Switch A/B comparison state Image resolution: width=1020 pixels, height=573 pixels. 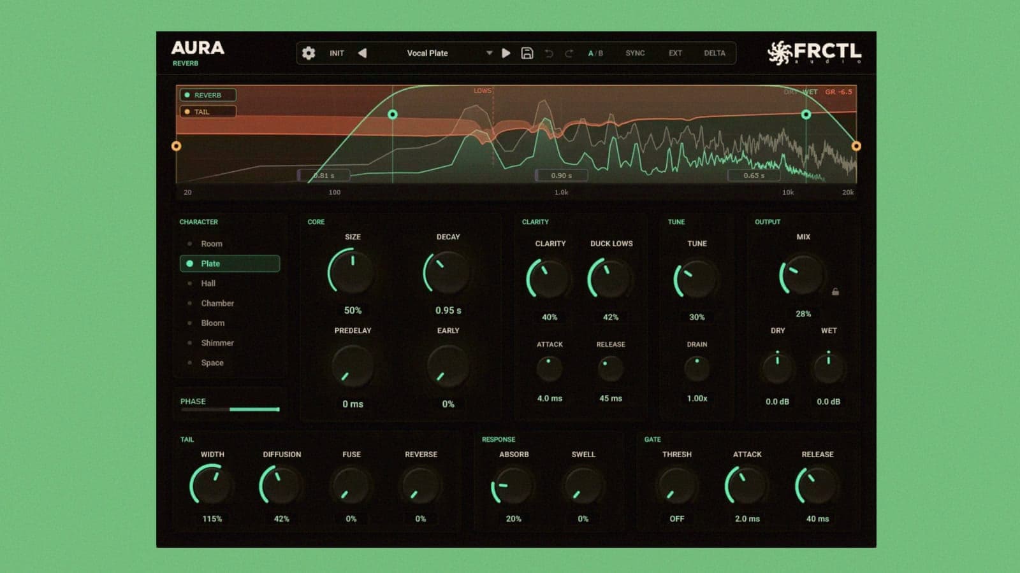click(x=595, y=53)
